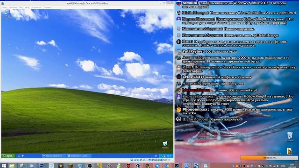Viewport: 299px width, 168px height.
Task: Click Phoooenixxx's avatar in chat
Action: point(178,110)
